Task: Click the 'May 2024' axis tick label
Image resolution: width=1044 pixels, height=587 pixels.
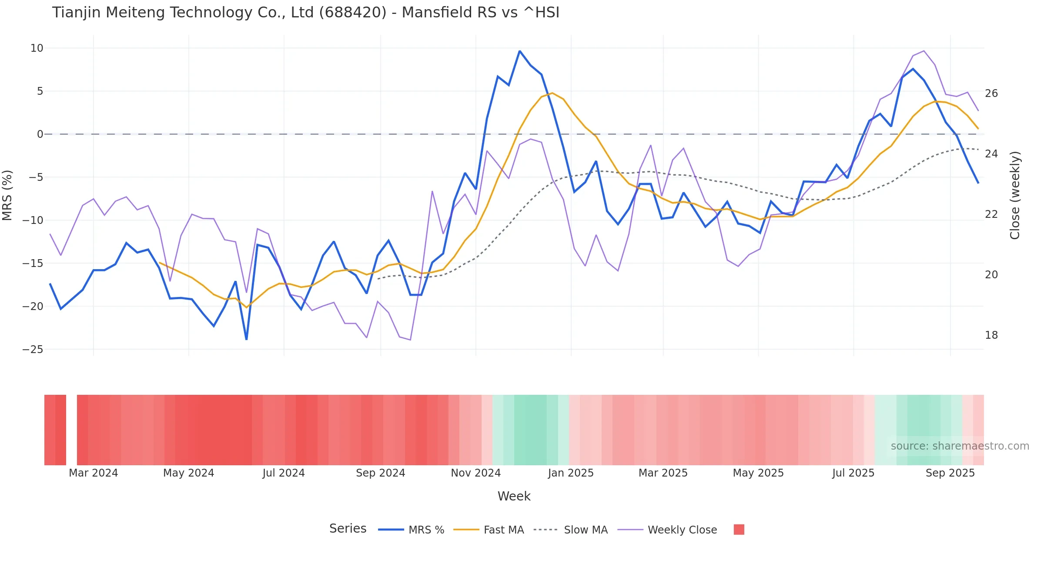Action: pos(189,473)
